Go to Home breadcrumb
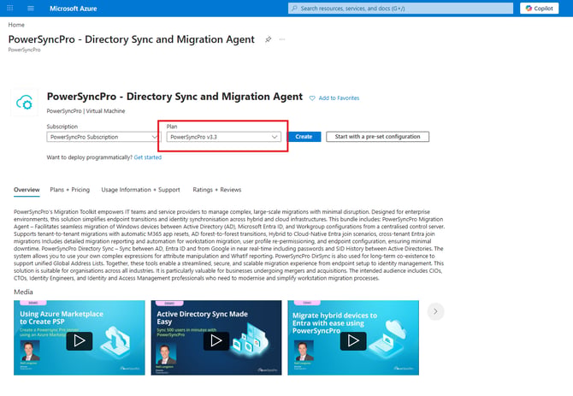Screen dimensions: 573x396 click(16, 25)
